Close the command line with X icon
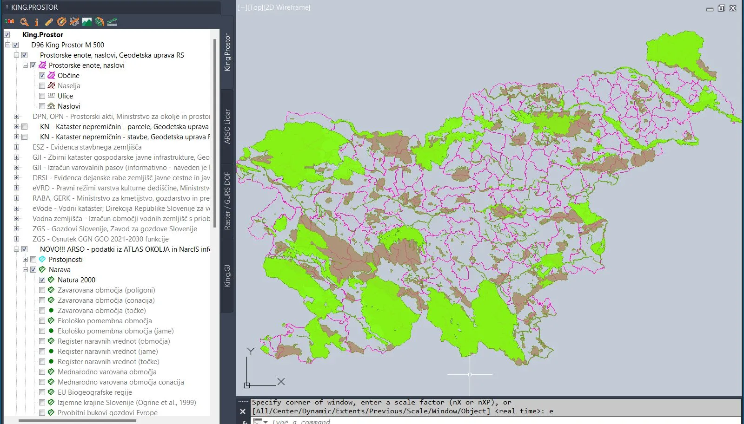 242,411
